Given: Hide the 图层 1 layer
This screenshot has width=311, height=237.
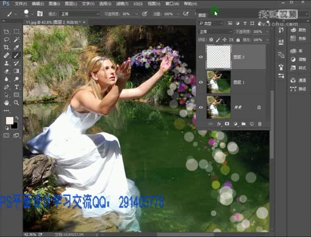Looking at the screenshot, I should (x=201, y=82).
